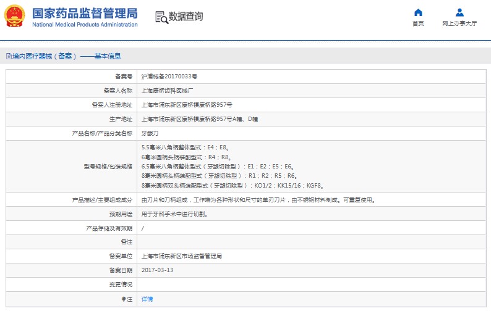Click the 生产地址 row label
Image resolution: width=491 pixels, height=311 pixels.
point(121,119)
